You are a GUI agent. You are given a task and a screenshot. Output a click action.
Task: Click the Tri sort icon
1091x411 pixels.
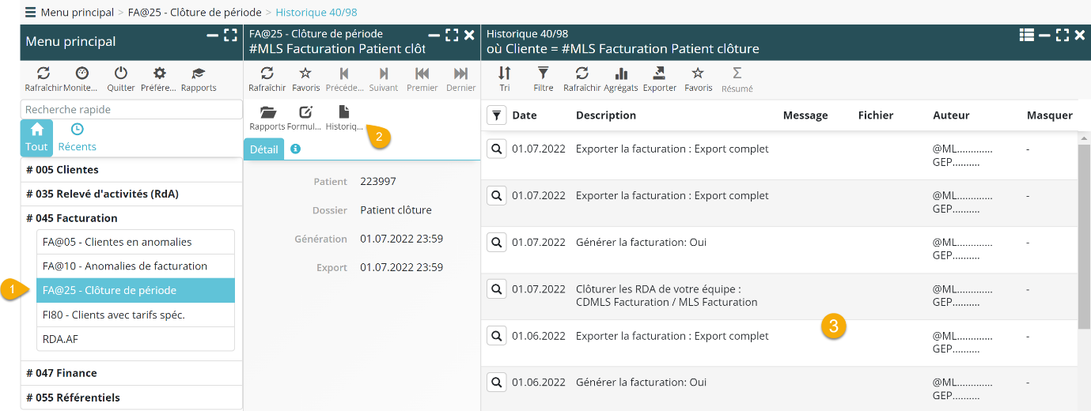pos(505,74)
